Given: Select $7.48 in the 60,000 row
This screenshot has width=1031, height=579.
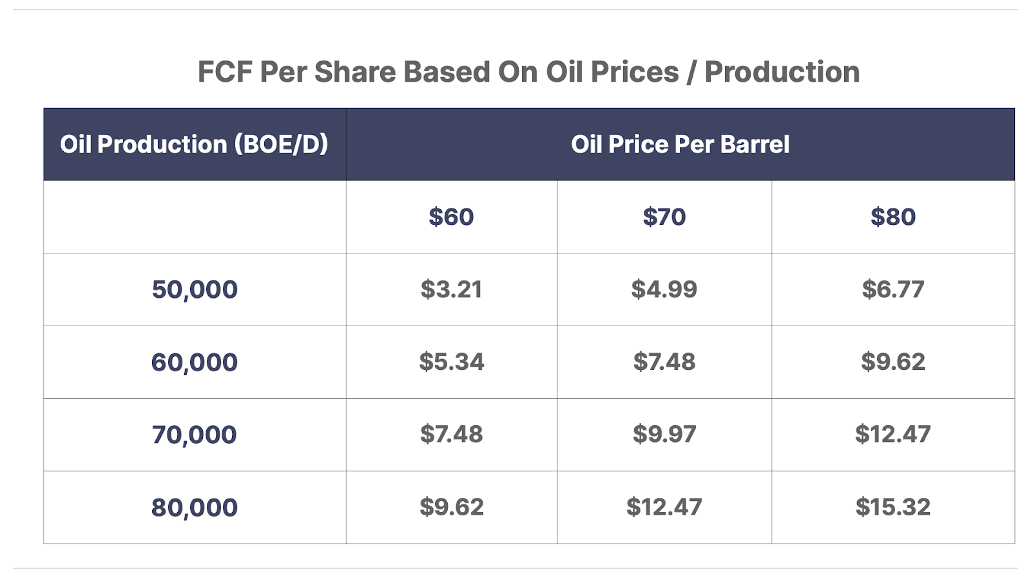Looking at the screenshot, I should click(664, 362).
